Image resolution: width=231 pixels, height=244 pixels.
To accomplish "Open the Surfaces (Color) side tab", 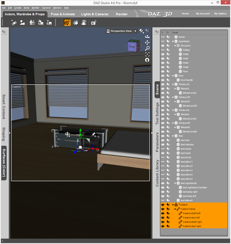I will pyautogui.click(x=4, y=163).
